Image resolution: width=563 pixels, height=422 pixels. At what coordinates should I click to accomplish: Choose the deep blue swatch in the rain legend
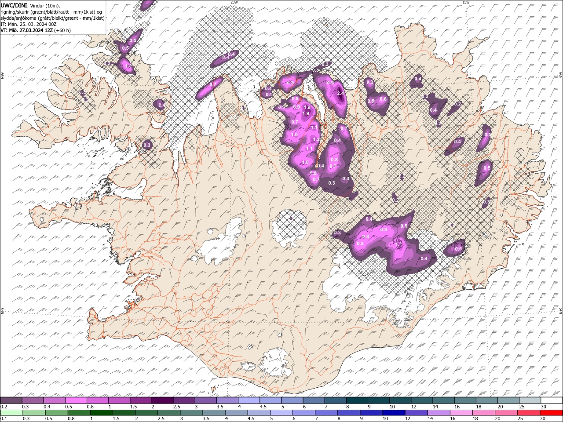[x=394, y=413]
